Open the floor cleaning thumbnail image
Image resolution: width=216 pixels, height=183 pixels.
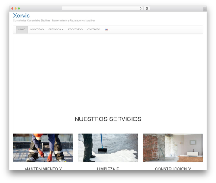coord(108,148)
